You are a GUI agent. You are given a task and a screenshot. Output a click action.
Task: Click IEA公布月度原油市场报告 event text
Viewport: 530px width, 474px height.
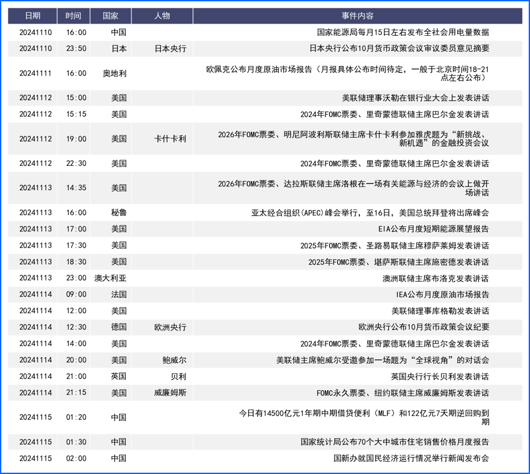pos(443,295)
